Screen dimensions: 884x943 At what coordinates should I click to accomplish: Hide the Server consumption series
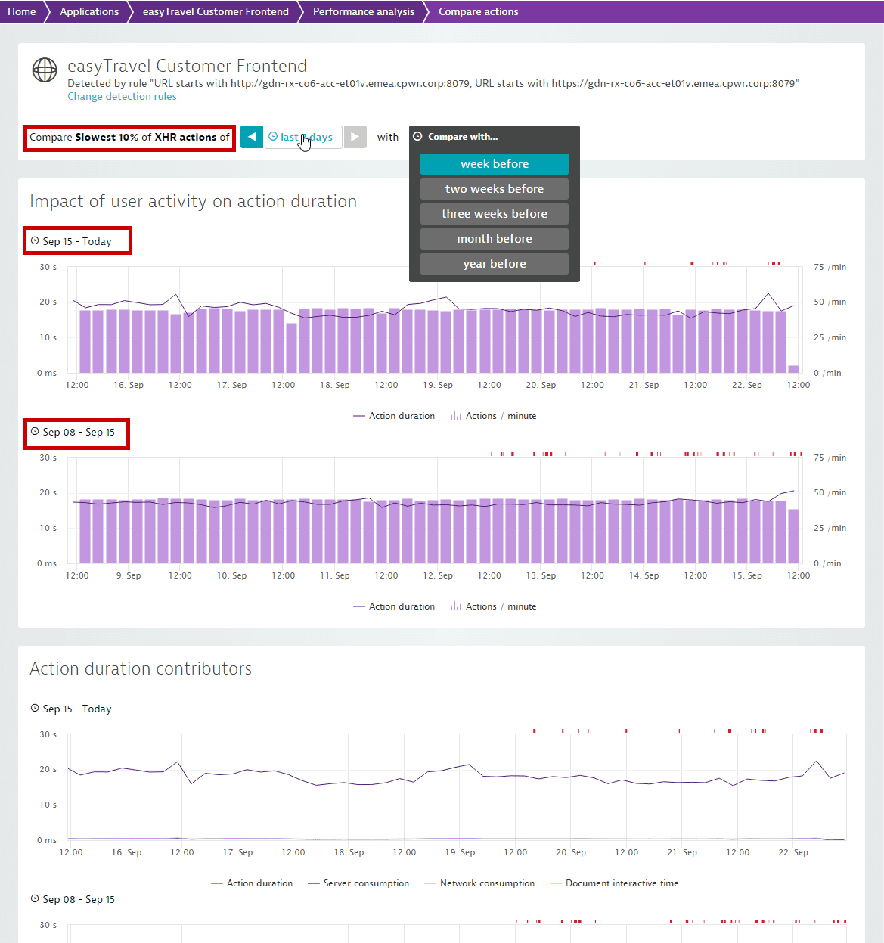click(x=358, y=883)
